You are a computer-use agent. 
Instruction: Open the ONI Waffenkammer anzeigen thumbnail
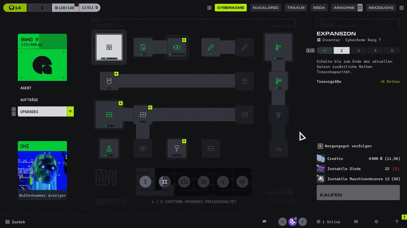pos(42,170)
